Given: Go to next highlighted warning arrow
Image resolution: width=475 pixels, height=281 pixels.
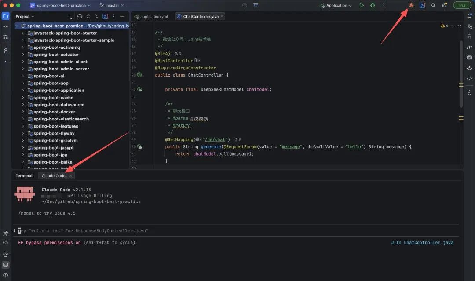Looking at the screenshot, I should tap(460, 26).
